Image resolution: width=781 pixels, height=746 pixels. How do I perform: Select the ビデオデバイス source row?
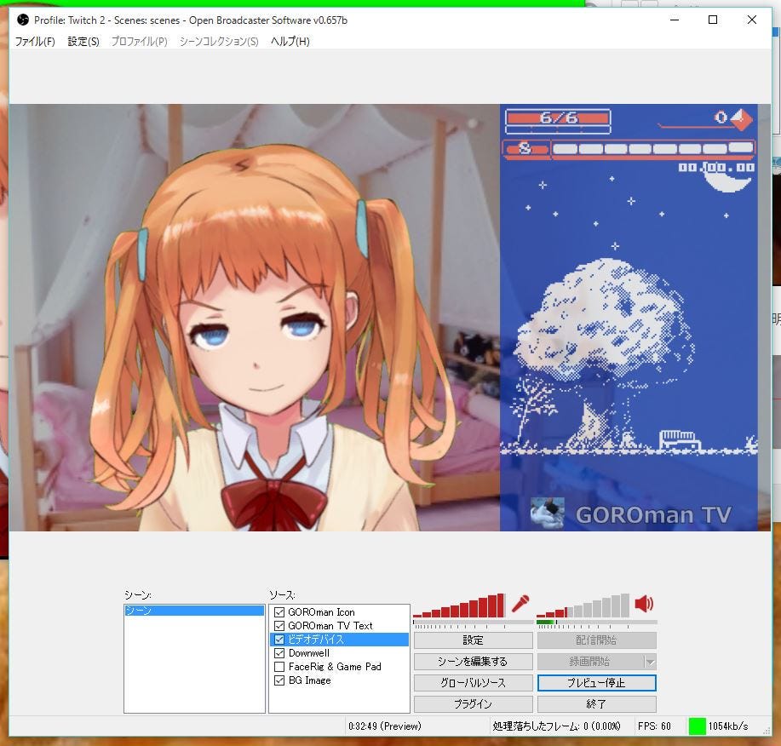point(339,640)
